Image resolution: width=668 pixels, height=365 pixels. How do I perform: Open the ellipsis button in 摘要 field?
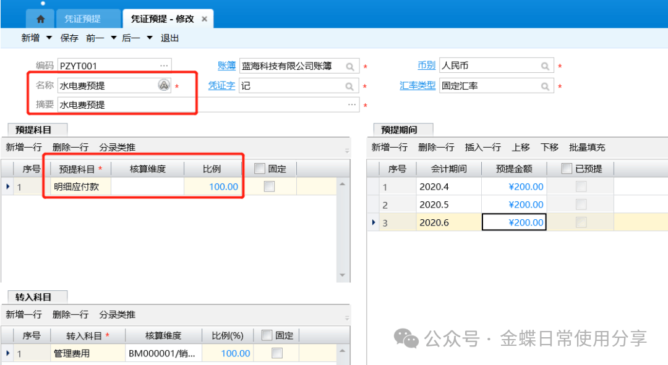352,105
